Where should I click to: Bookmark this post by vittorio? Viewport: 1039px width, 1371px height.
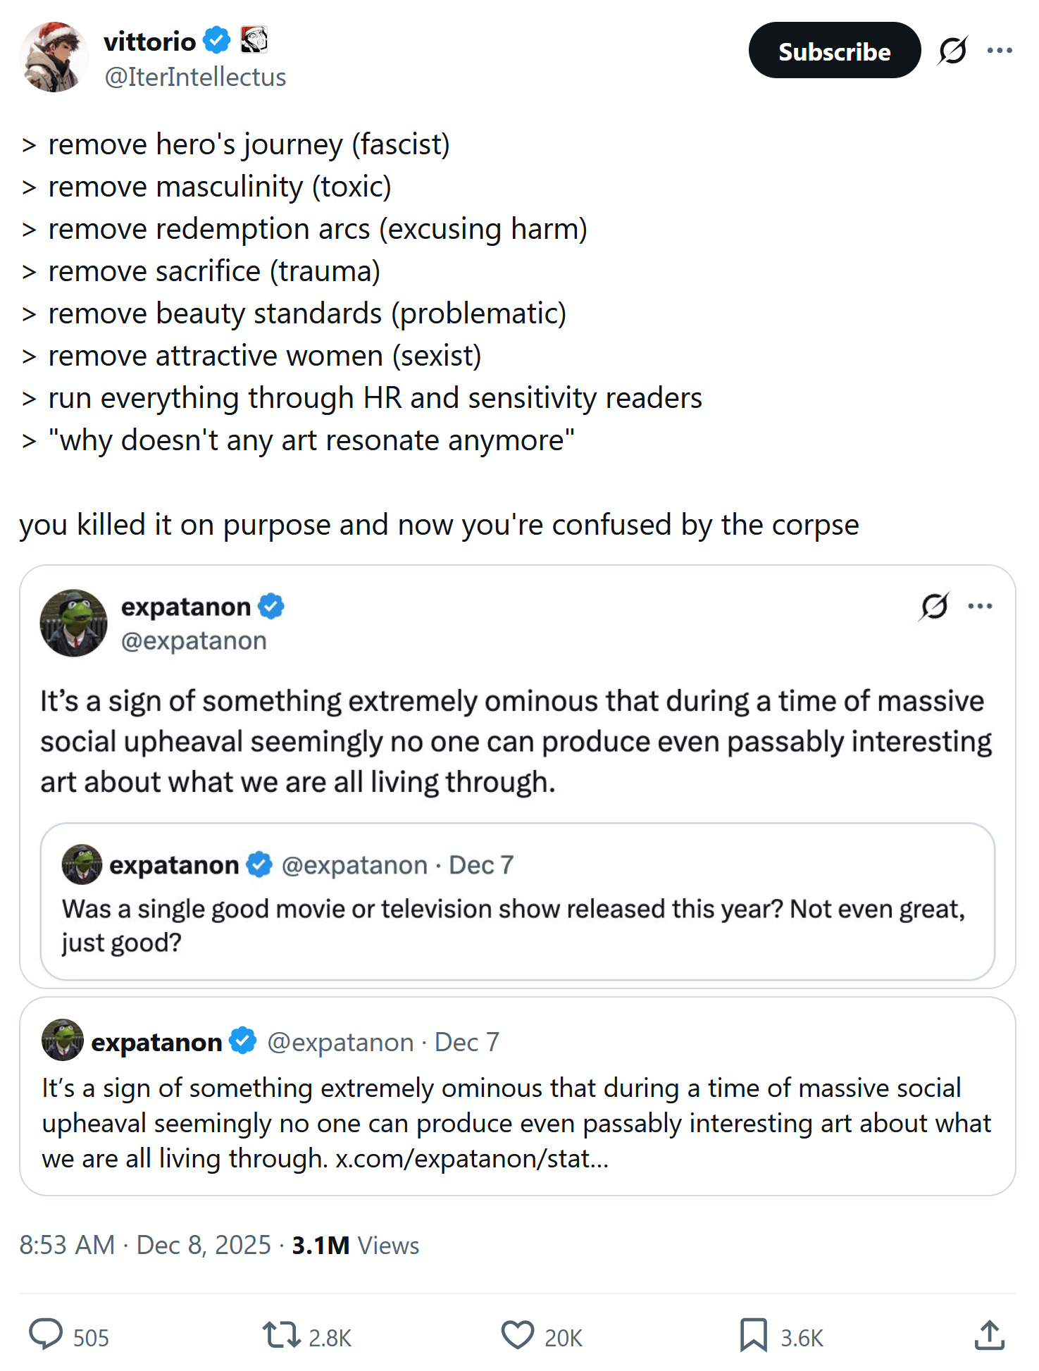pos(753,1335)
